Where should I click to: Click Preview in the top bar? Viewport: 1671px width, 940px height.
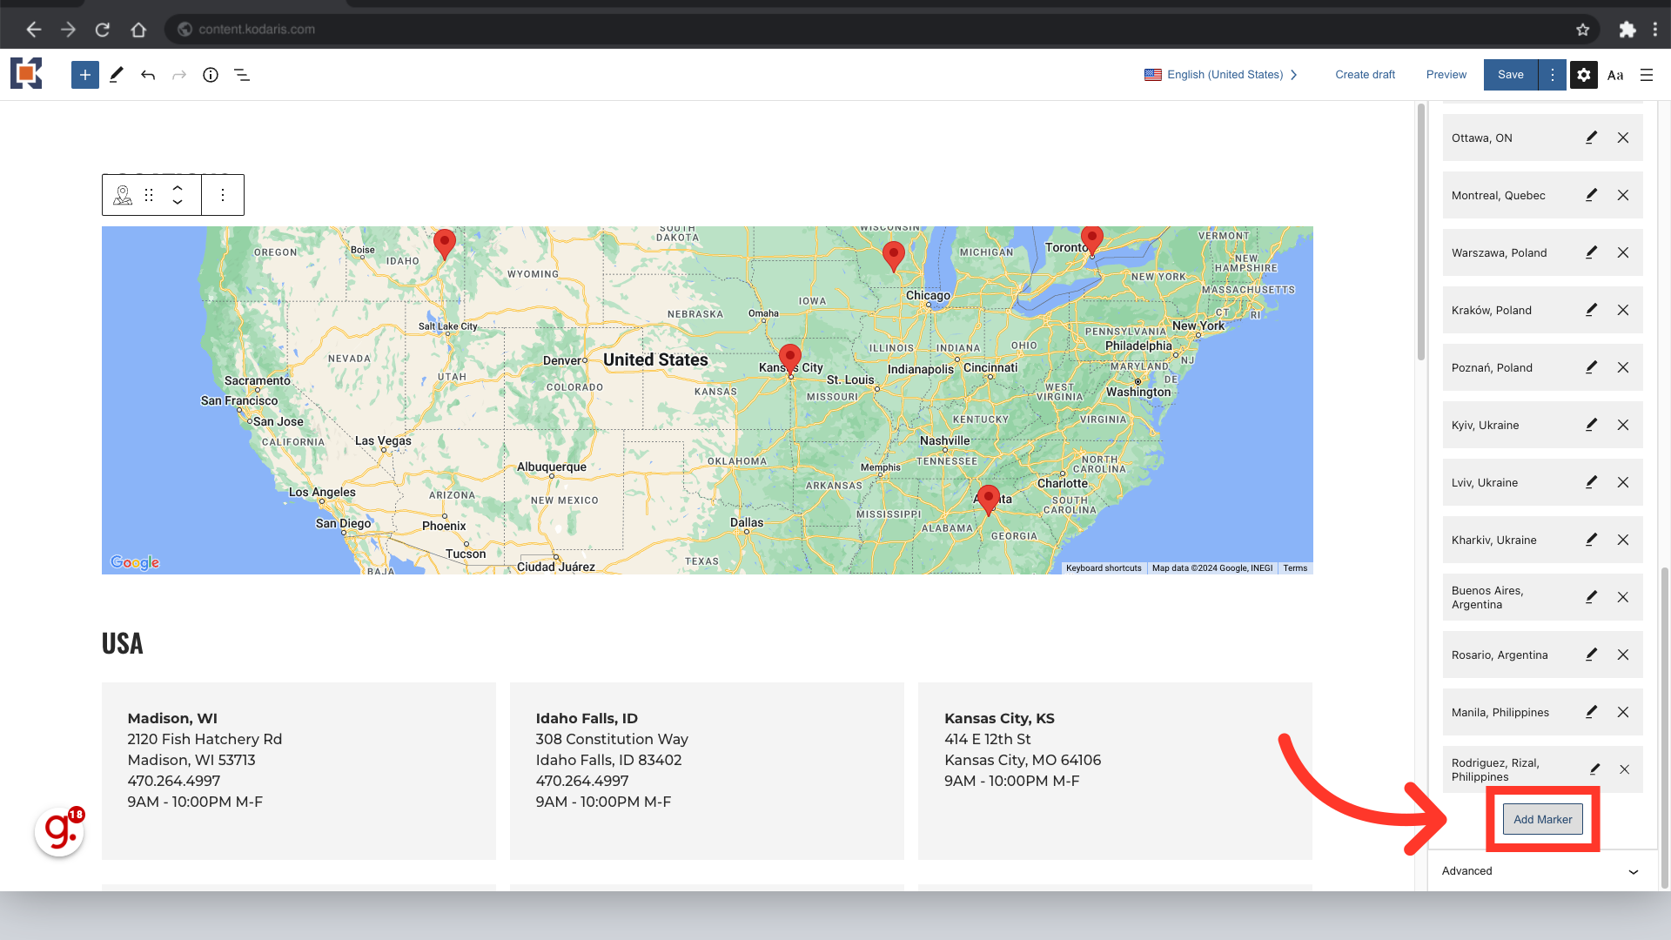(1446, 75)
